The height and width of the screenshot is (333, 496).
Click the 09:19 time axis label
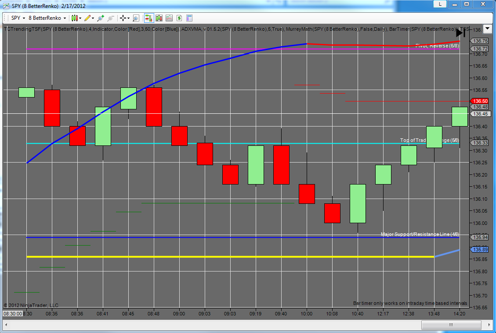point(255,314)
